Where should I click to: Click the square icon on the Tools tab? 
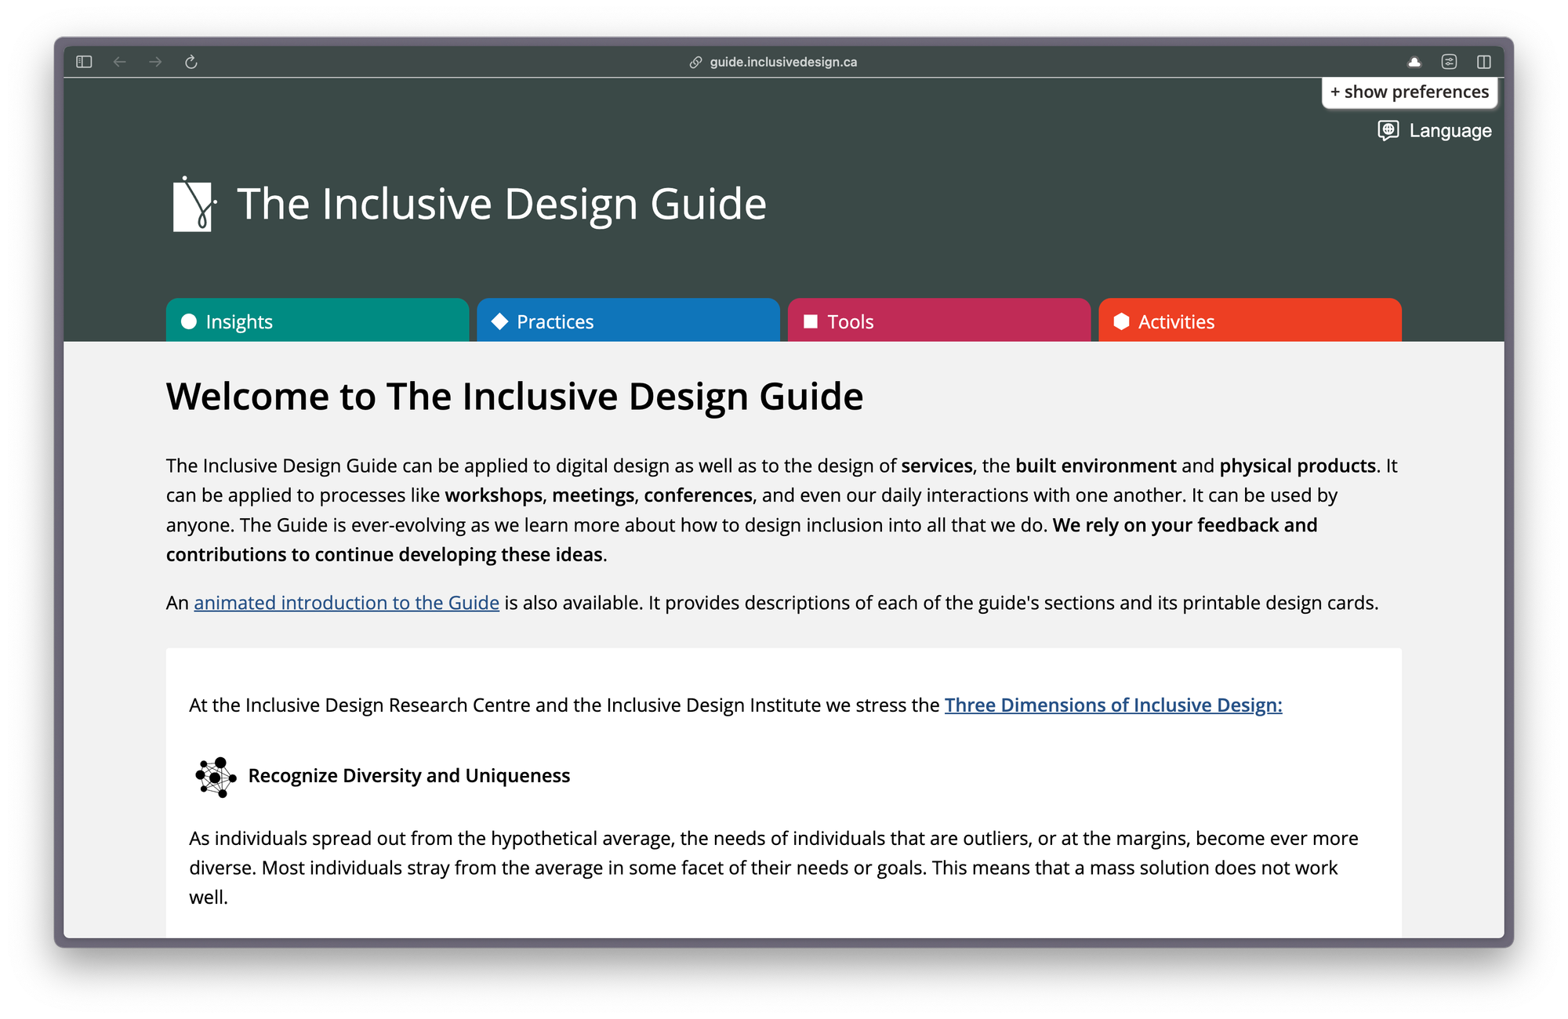tap(811, 321)
